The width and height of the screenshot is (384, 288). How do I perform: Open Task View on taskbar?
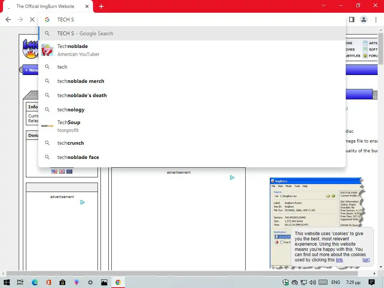point(20,282)
